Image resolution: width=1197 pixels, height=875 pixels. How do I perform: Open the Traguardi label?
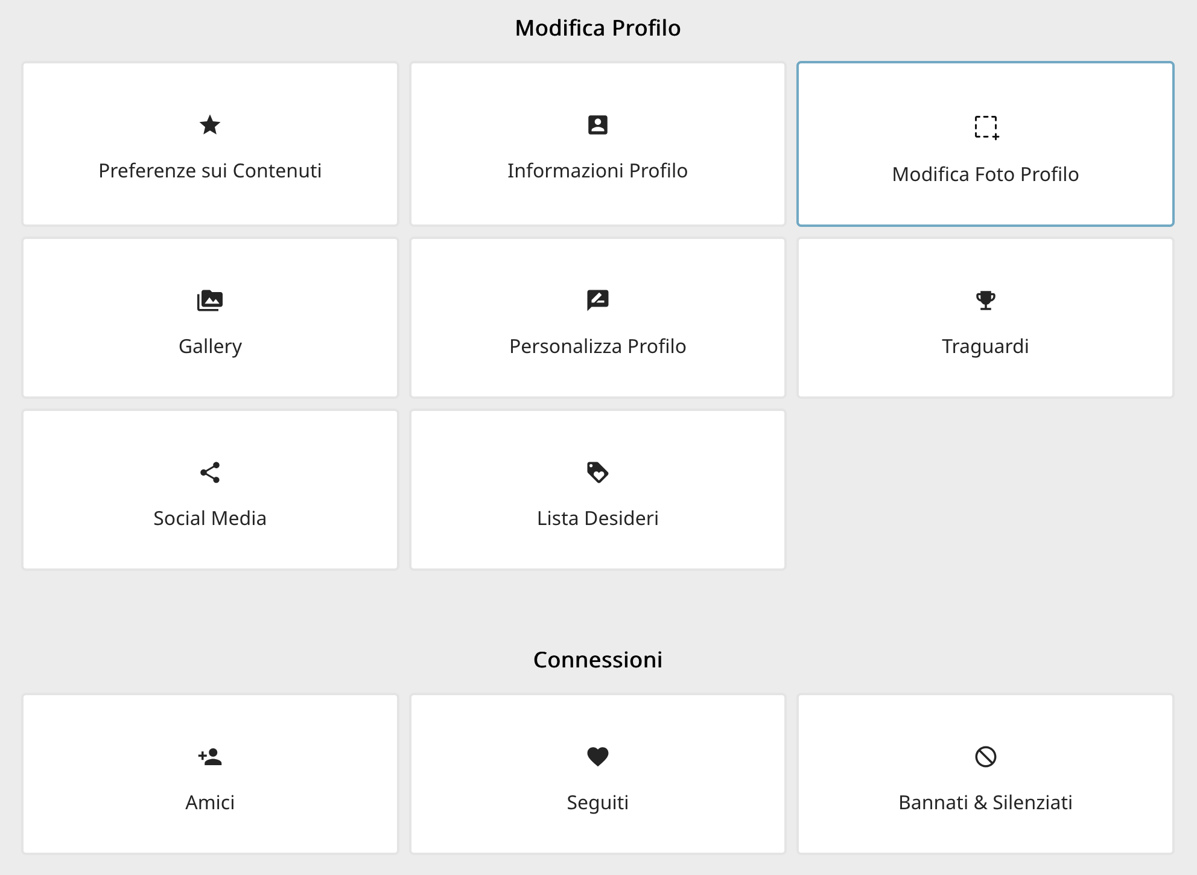coord(986,346)
